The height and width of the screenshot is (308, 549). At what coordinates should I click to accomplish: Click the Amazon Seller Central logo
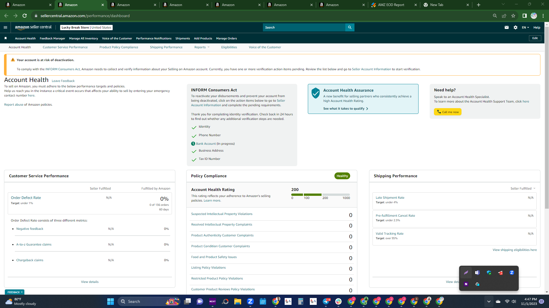(x=33, y=27)
